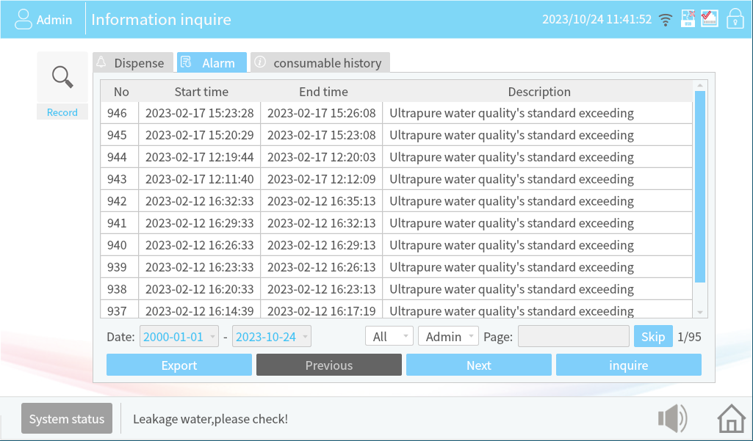Click start time 2023-02-12 16:29:33
This screenshot has width=753, height=441.
tap(200, 223)
